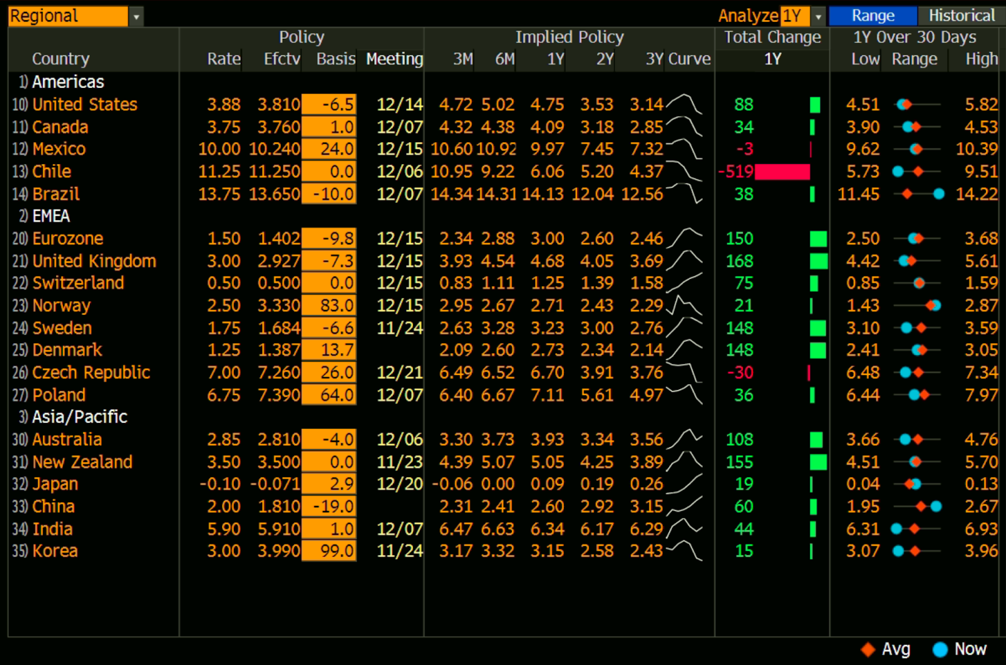Click the Denmark row label
The width and height of the screenshot is (1006, 665).
(67, 350)
